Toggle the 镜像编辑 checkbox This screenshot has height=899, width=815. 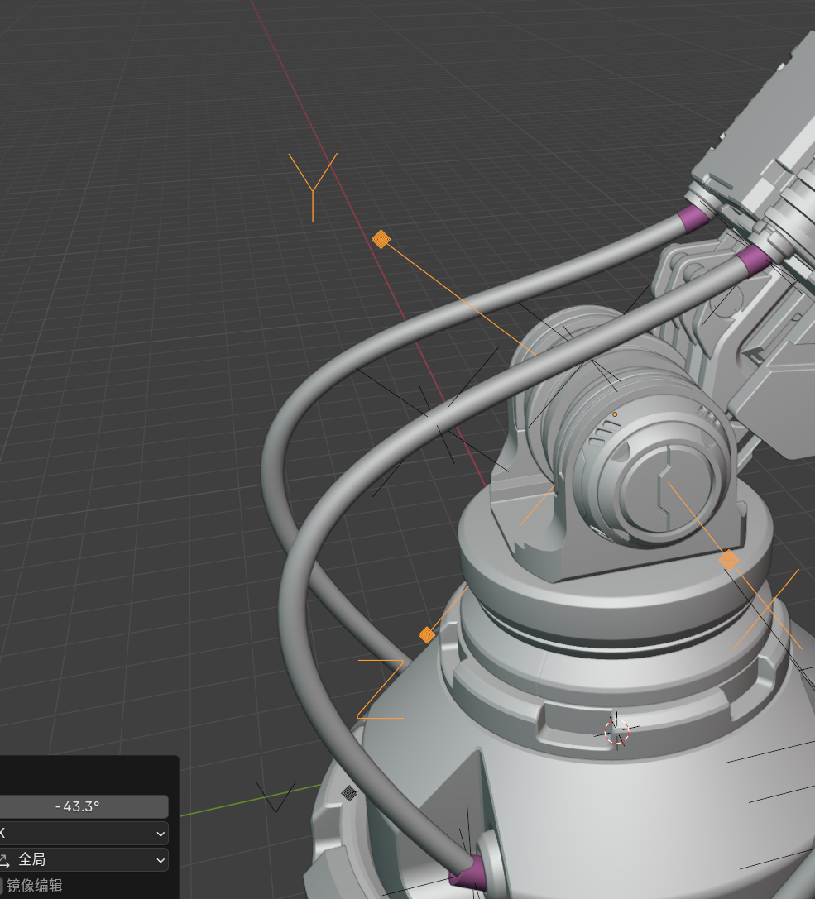[x=2, y=885]
